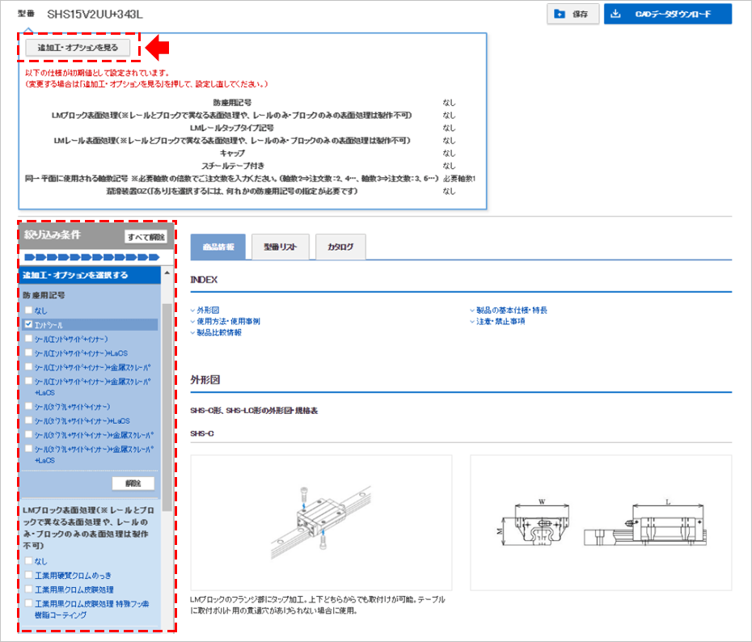
Task: Enable the 工業用硬質クロムめっき checkbox
Action: (29, 574)
